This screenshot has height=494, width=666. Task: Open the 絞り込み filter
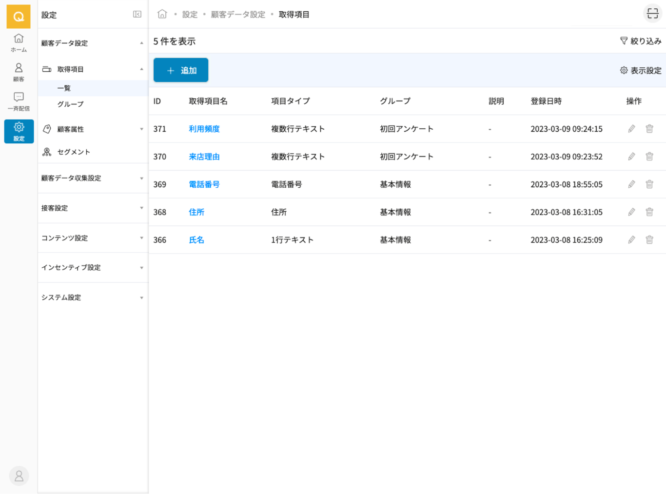640,41
